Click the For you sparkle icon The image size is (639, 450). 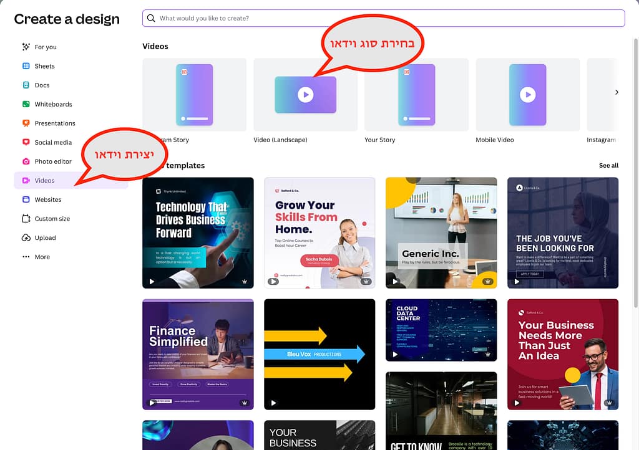point(26,47)
